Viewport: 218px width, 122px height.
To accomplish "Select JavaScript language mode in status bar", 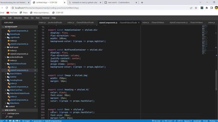I will pyautogui.click(x=197, y=121).
